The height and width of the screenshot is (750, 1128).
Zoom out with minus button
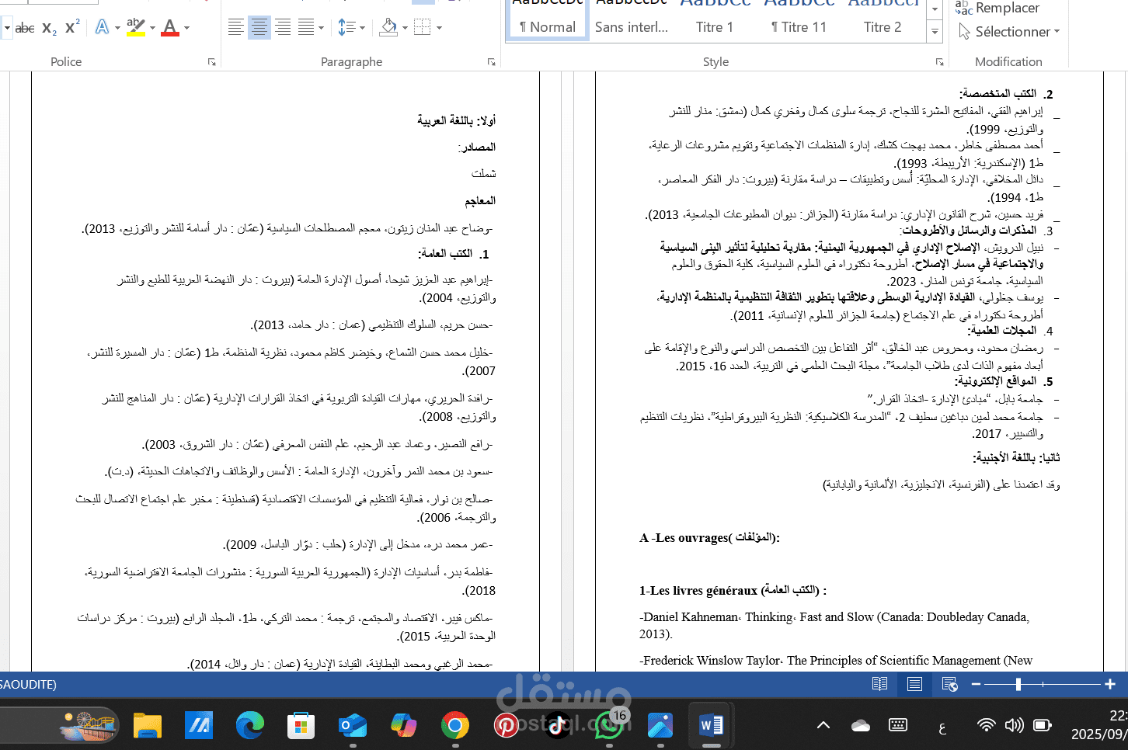(x=977, y=684)
